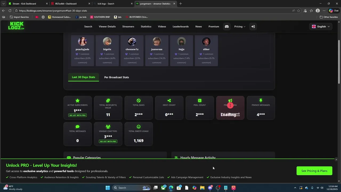Open peachyjade streamer card
The image size is (341, 192).
[82, 51]
